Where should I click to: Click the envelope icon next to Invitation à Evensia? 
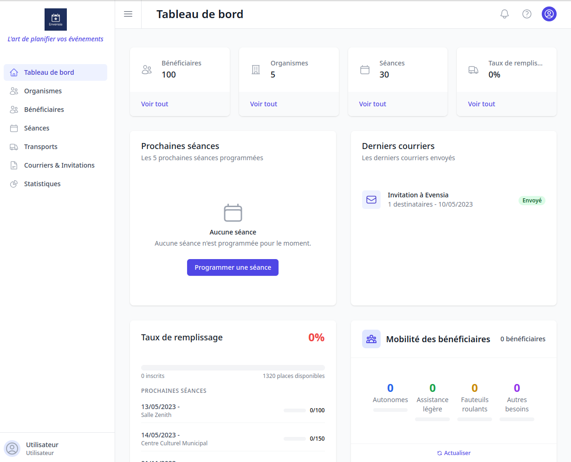pyautogui.click(x=371, y=200)
